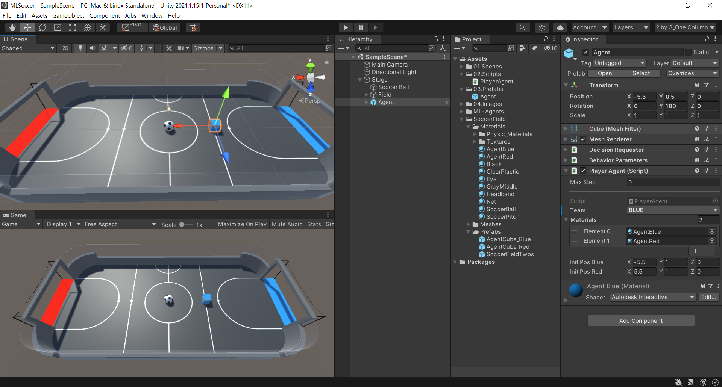Adjust the Game view Scale slider

point(186,224)
